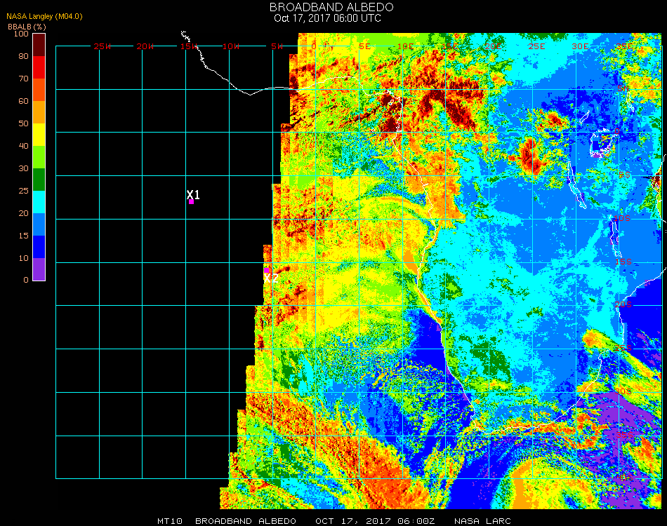Pick the cyan 20-25 legend swatch
The width and height of the screenshot is (667, 526).
[39, 202]
